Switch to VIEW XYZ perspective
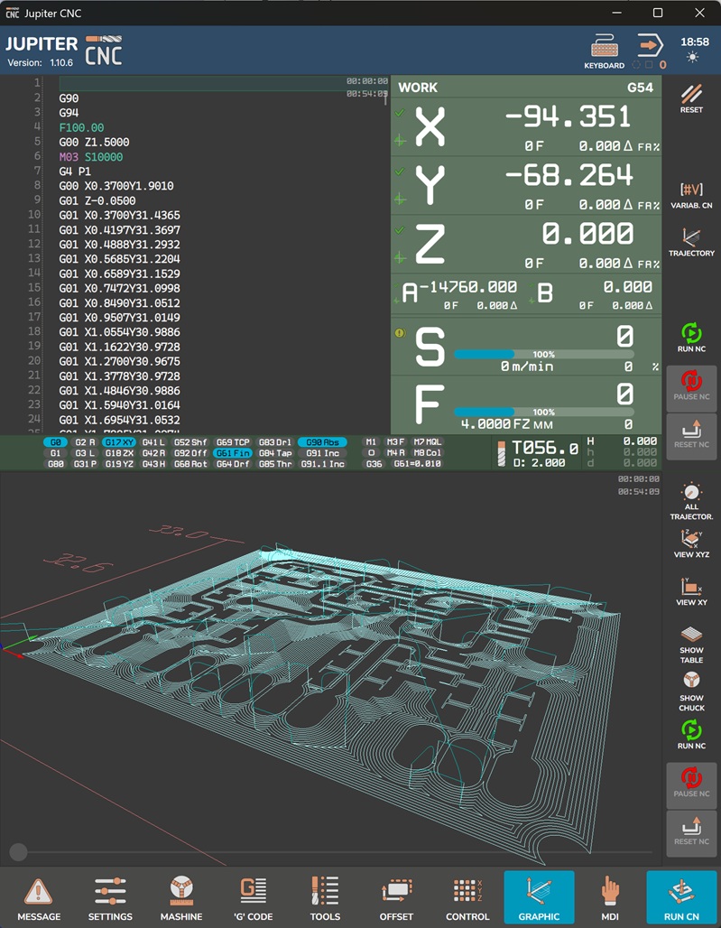 [x=691, y=544]
